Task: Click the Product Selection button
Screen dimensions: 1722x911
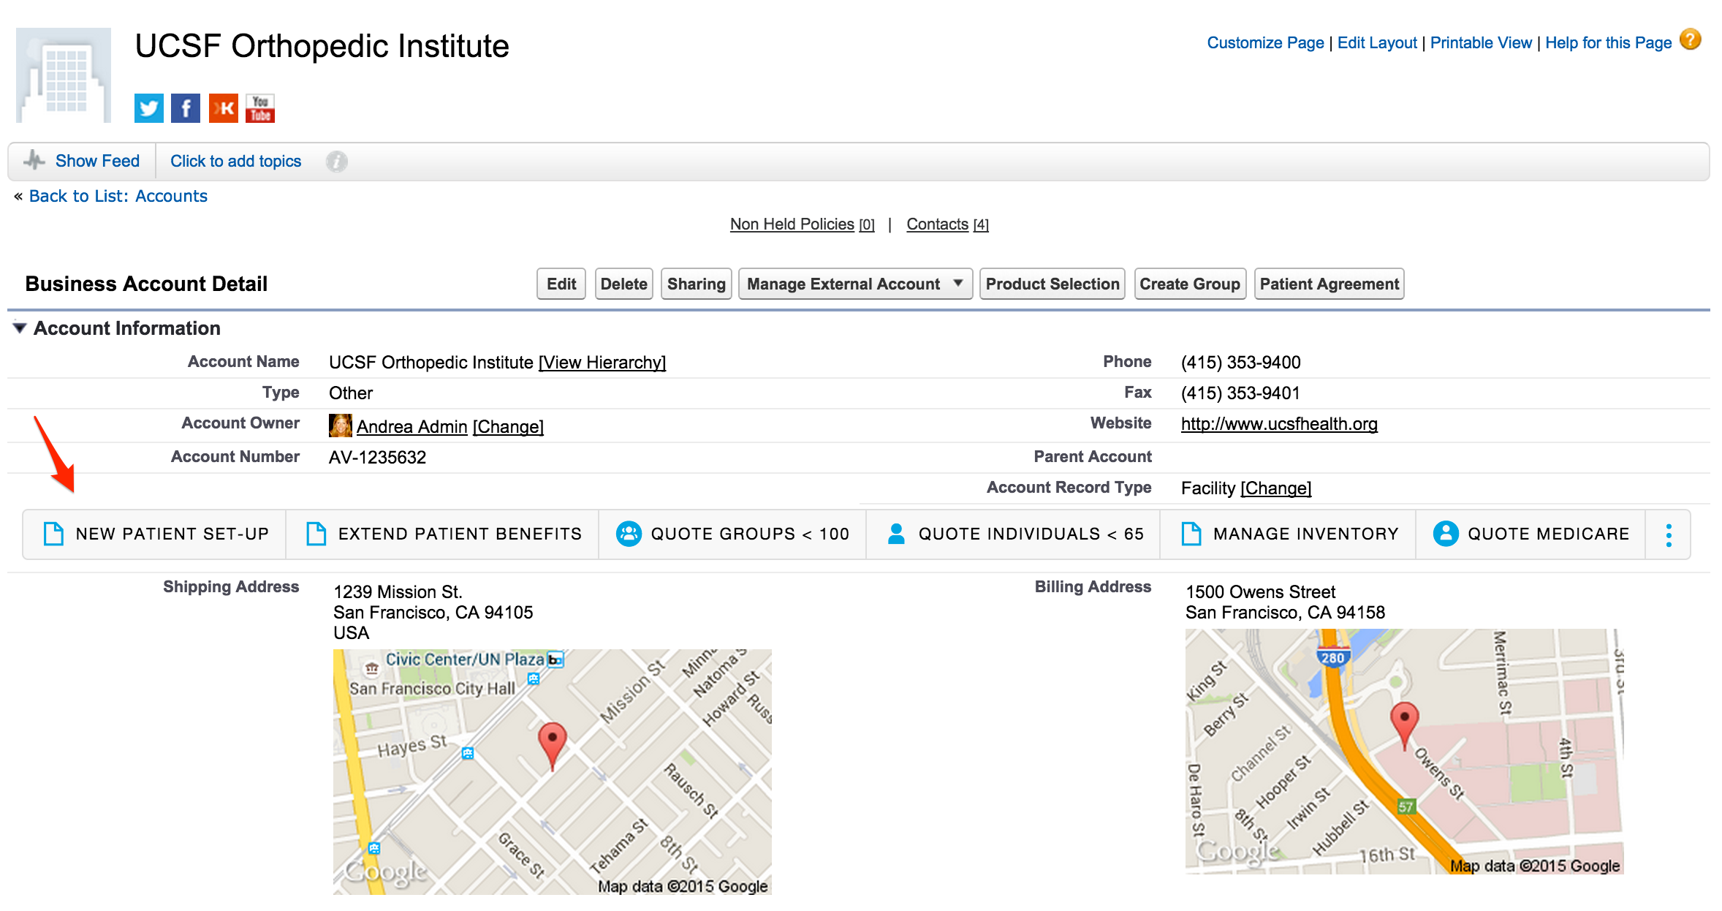Action: (1052, 284)
